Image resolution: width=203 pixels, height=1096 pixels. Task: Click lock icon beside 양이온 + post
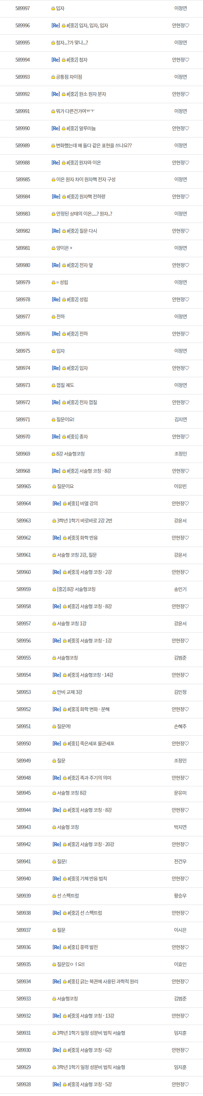pyautogui.click(x=54, y=248)
